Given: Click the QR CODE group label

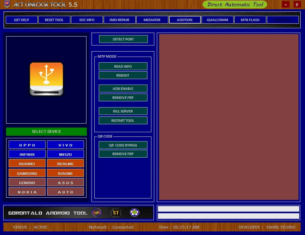Looking at the screenshot, I should click(105, 136).
